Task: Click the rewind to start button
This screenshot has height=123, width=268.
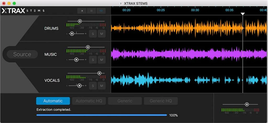Action: tap(82, 11)
